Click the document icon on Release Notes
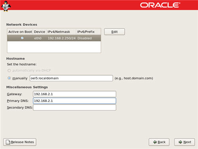The image size is (198, 149). coord(8,142)
